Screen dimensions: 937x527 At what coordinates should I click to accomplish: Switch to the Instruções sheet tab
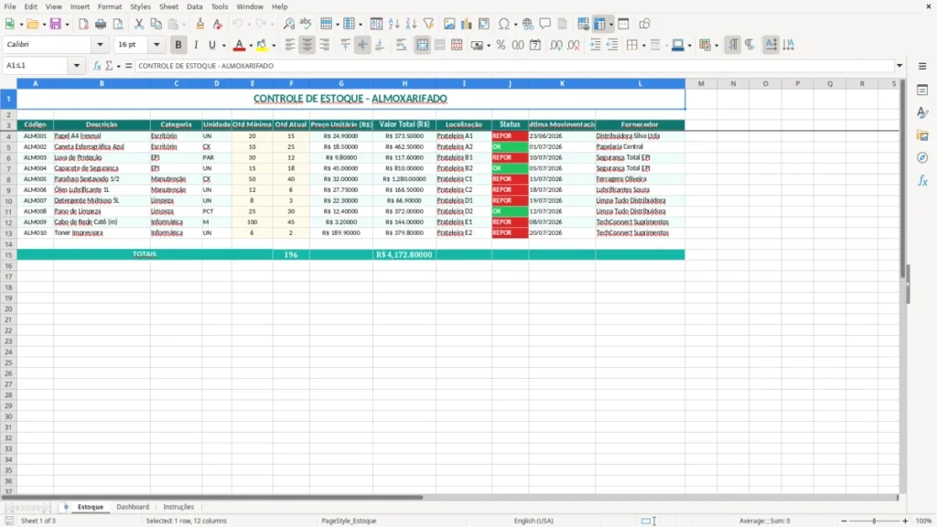click(178, 507)
